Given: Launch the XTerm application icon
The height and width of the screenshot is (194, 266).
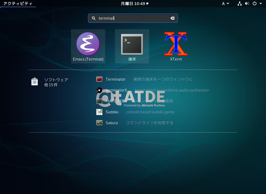Looking at the screenshot, I should pyautogui.click(x=176, y=44).
